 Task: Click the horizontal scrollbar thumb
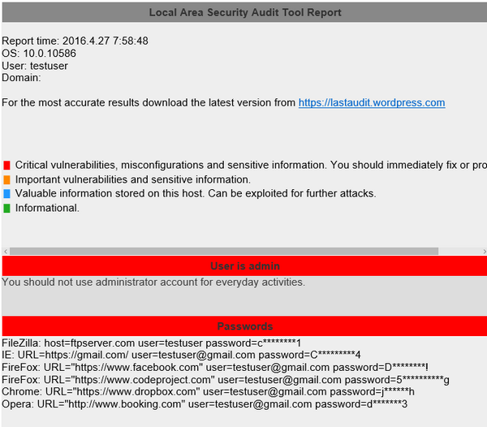[x=223, y=252]
